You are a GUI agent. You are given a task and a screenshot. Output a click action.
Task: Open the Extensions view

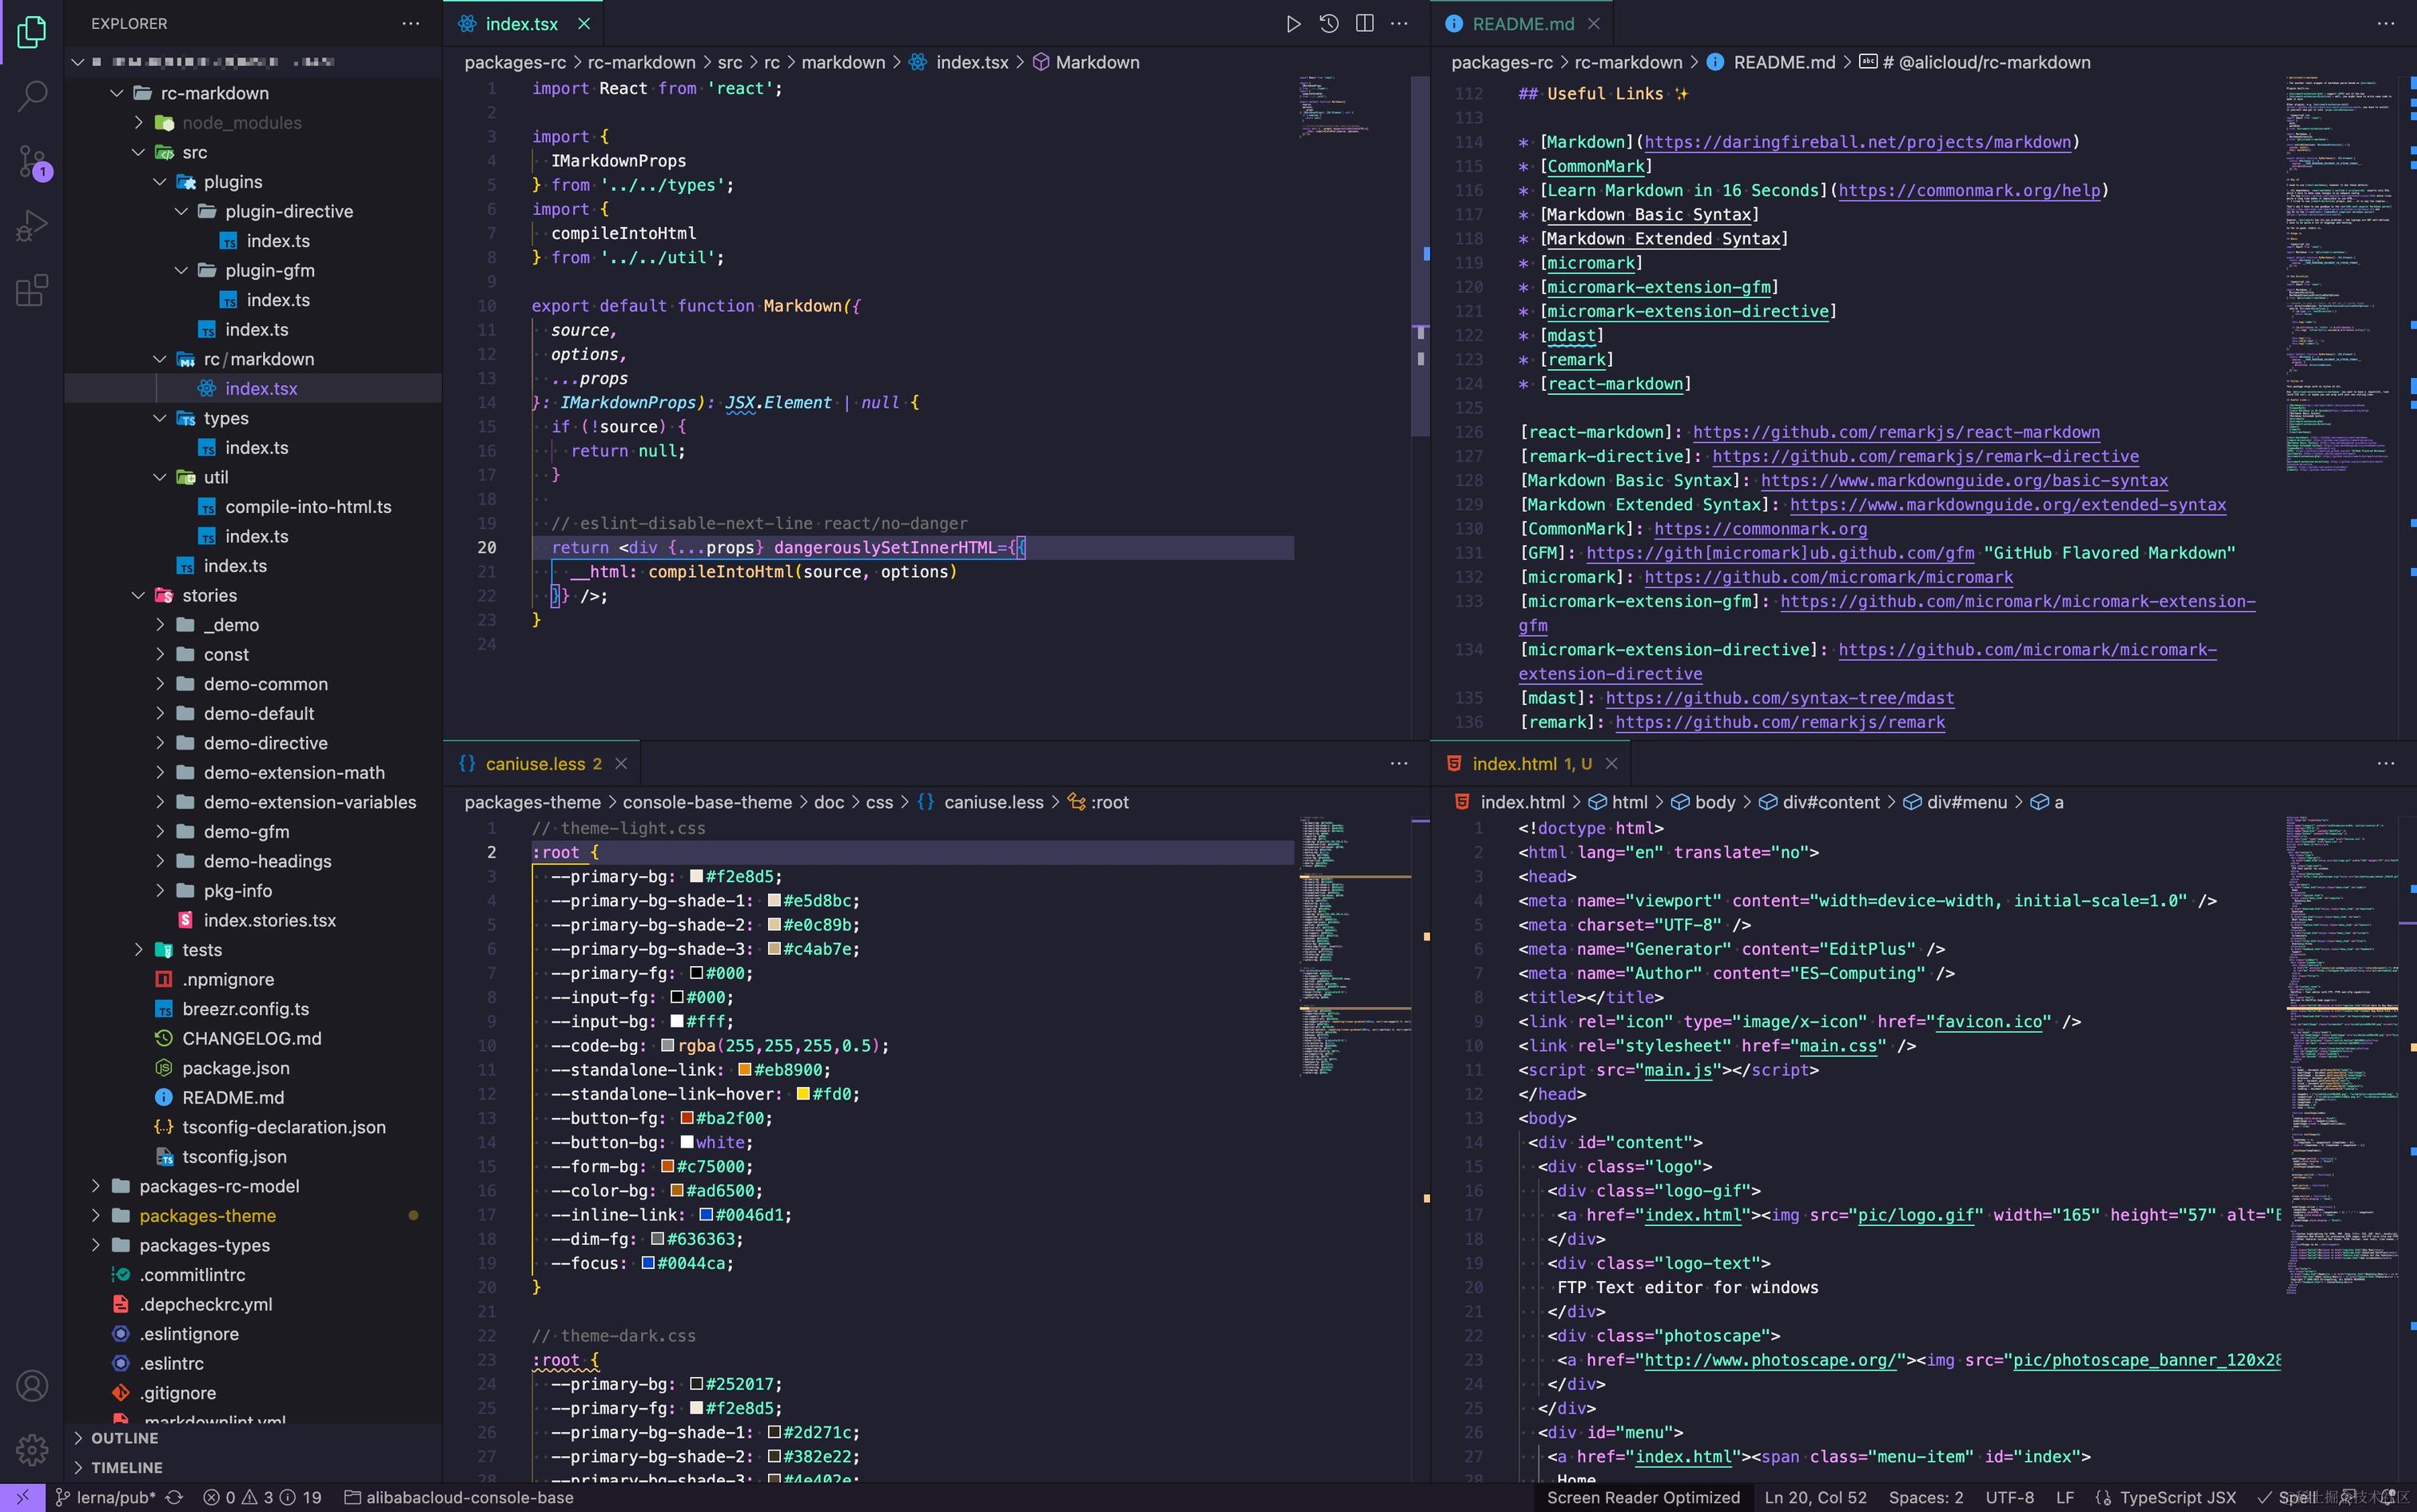32,291
